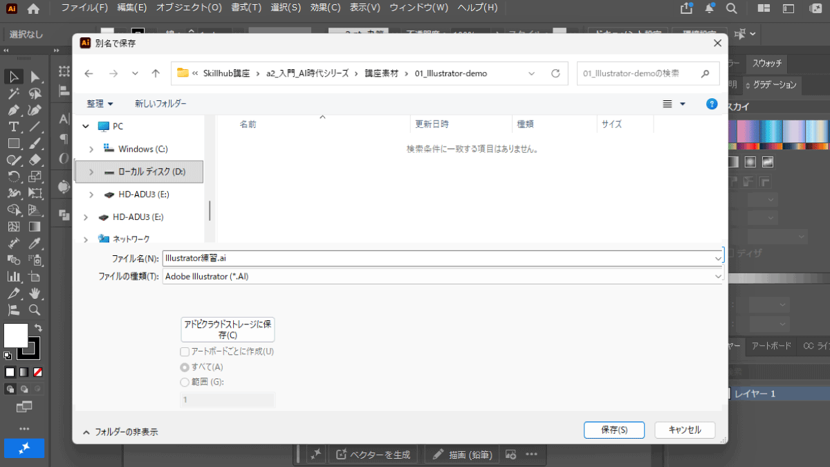830x467 pixels.
Task: Select the Artboard tool
Action: 35,276
